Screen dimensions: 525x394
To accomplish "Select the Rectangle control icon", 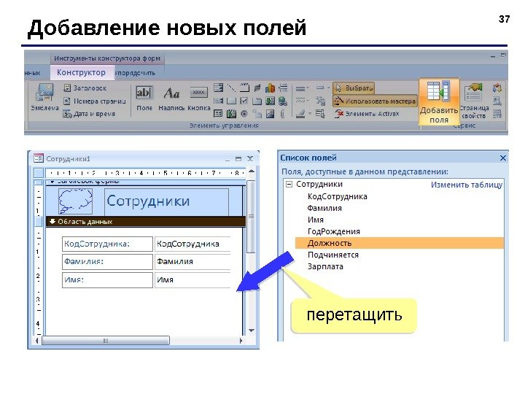I will click(x=231, y=101).
